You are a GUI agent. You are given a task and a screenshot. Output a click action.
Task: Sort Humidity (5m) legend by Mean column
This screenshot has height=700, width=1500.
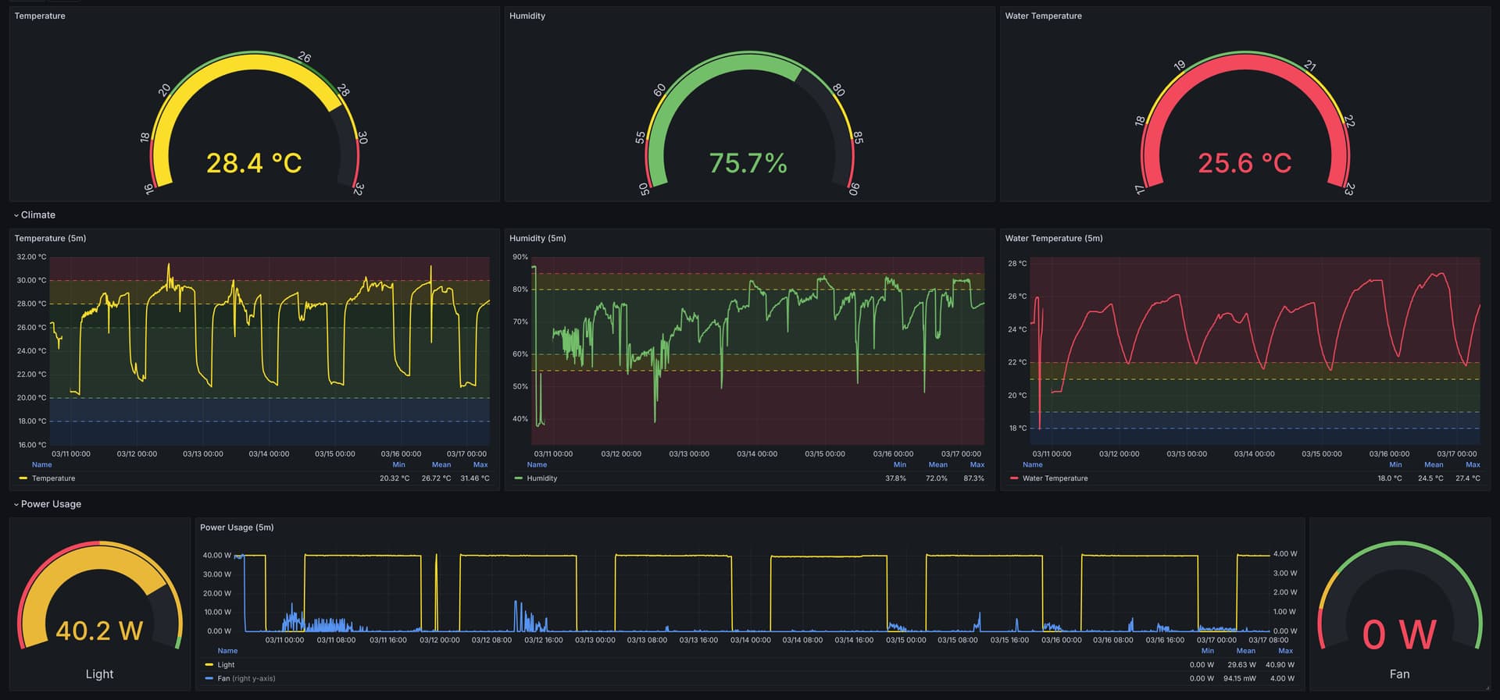[937, 464]
